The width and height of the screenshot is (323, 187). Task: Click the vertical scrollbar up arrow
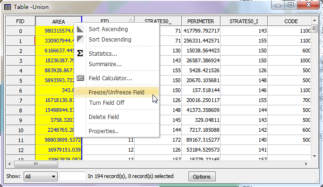pos(314,20)
